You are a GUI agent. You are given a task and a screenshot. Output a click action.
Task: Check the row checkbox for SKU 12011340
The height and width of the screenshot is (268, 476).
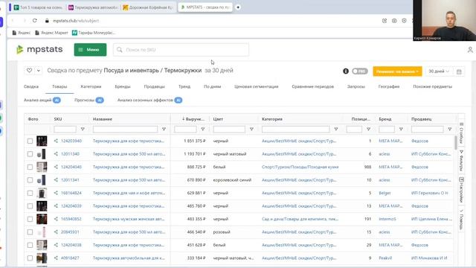30,154
